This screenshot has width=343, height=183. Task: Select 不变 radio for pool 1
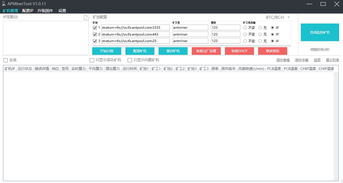click(x=245, y=28)
